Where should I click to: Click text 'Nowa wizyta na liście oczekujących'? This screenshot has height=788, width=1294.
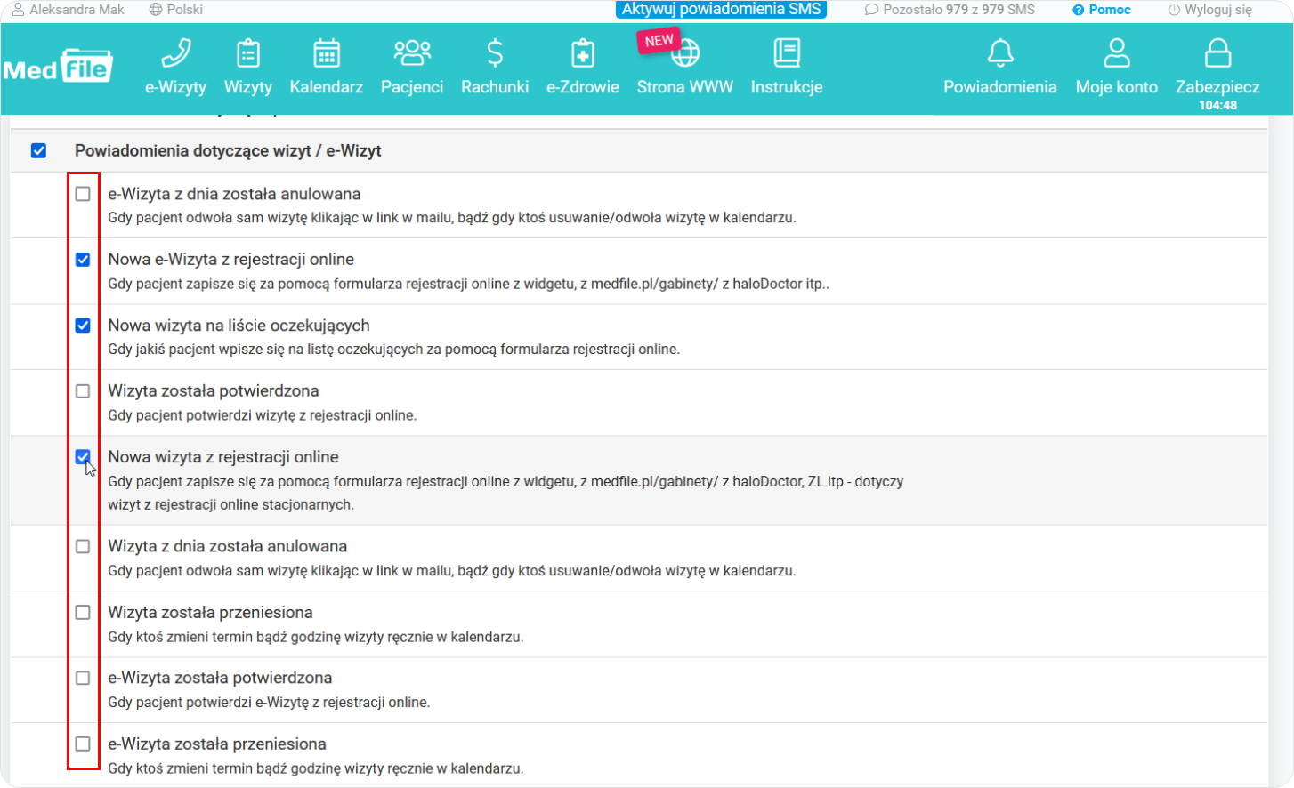[x=239, y=326]
